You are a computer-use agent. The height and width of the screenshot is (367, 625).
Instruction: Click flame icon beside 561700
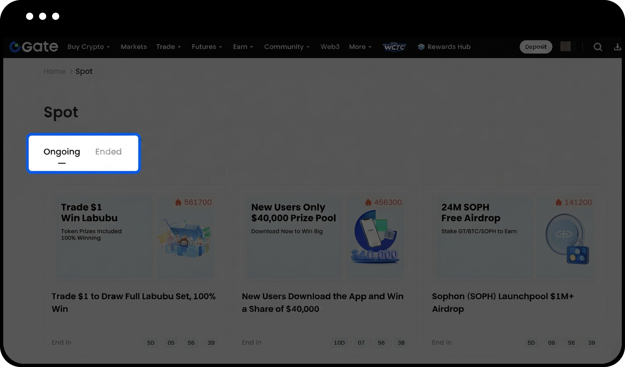[178, 202]
